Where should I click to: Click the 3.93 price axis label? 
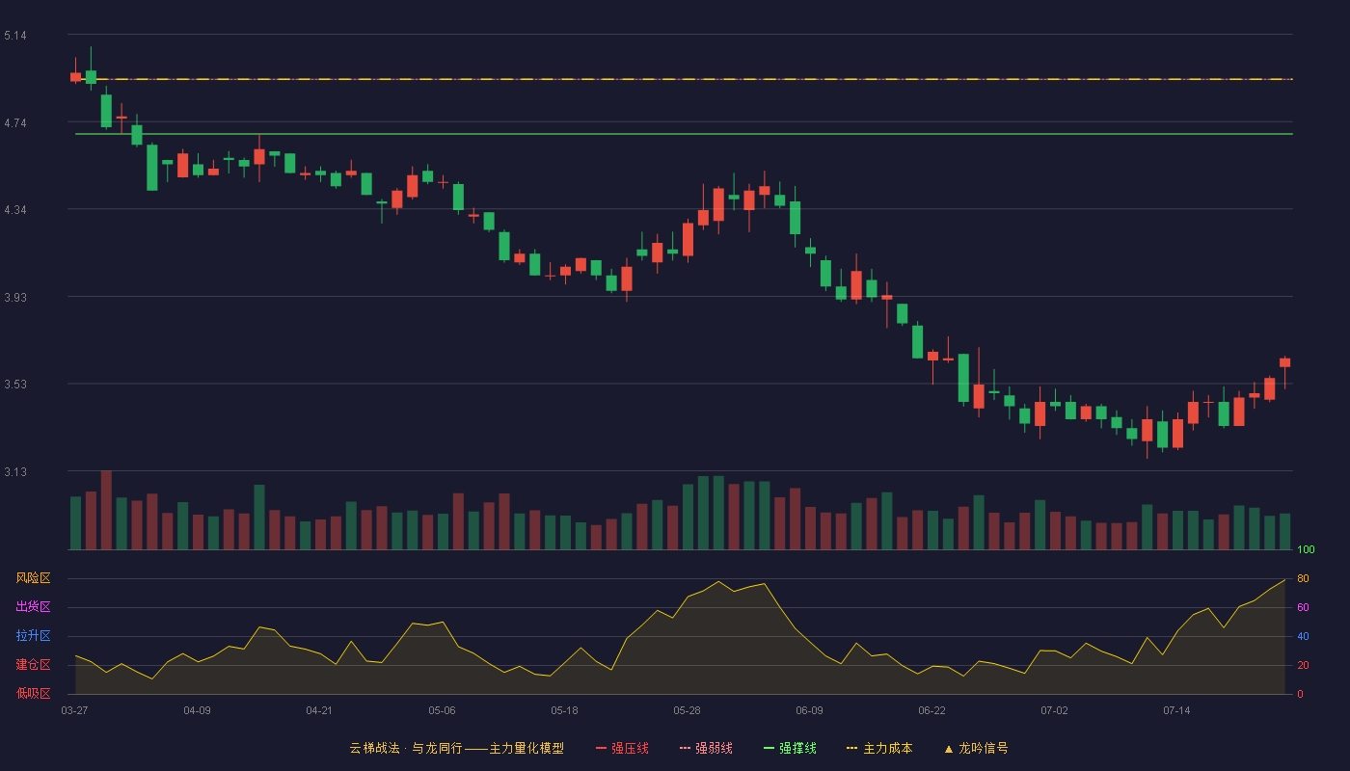click(15, 298)
